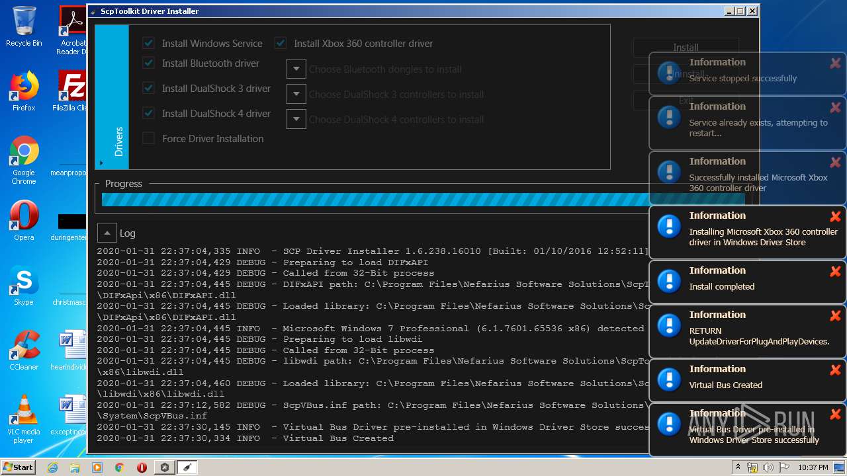Click the Installing Xbox 360 info icon

pyautogui.click(x=669, y=226)
